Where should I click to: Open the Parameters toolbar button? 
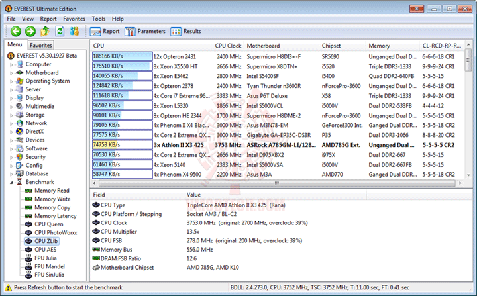[x=145, y=31]
